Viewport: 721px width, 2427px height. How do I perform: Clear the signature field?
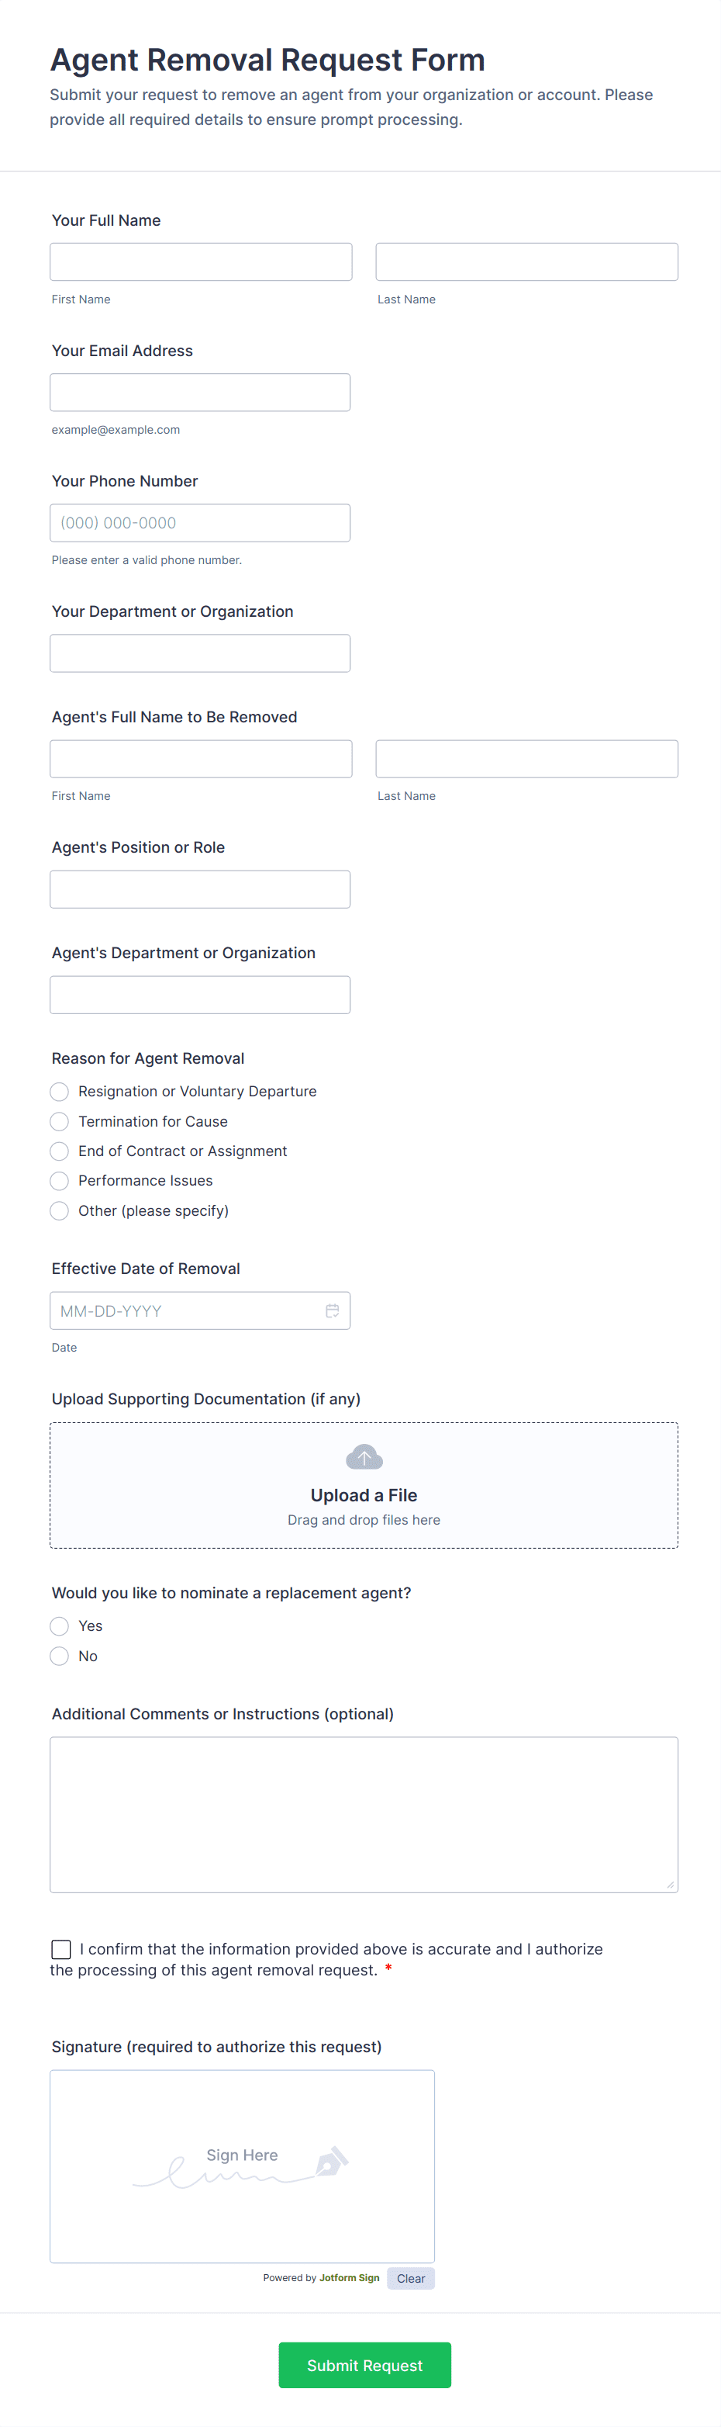coord(410,2278)
